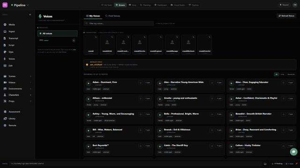Screen dimensions: 300x168
Task: Open Dashboard in the top navigation
Action: click(160, 5)
